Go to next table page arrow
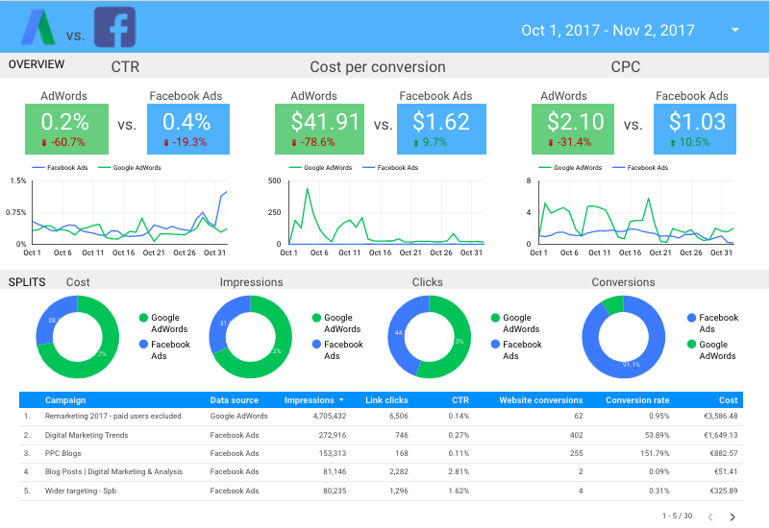The image size is (770, 528). [733, 516]
